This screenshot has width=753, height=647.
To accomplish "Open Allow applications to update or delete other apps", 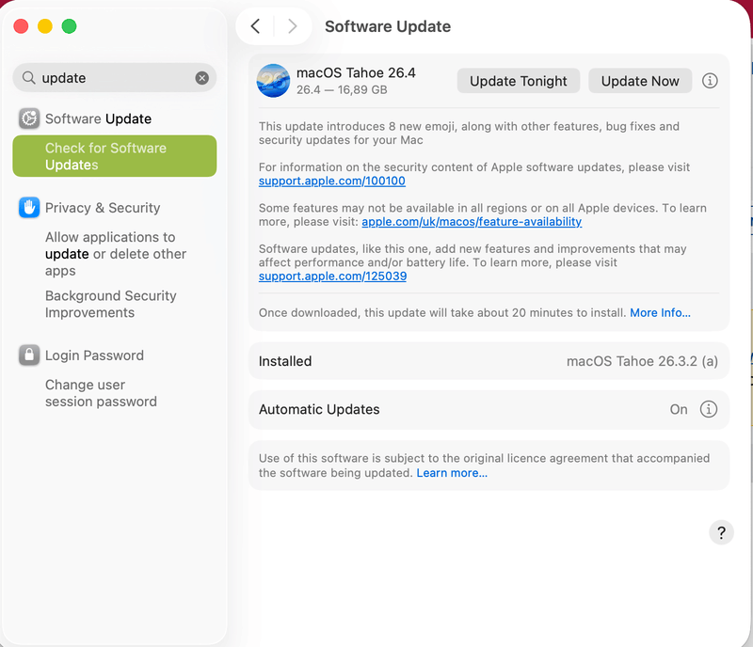I will tap(115, 254).
